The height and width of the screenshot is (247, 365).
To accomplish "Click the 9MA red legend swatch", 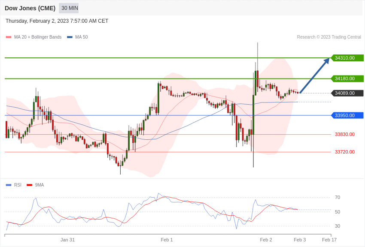I will [x=29, y=185].
